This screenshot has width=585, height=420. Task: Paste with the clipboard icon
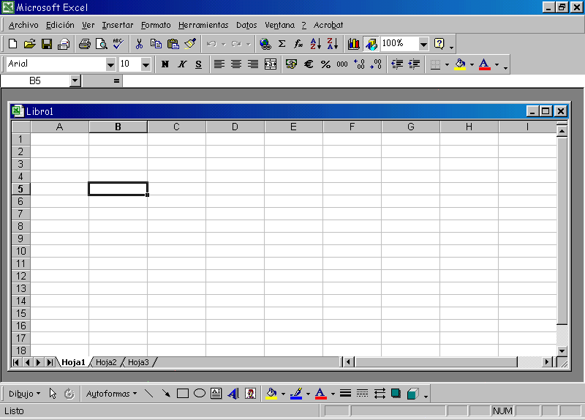tap(173, 44)
